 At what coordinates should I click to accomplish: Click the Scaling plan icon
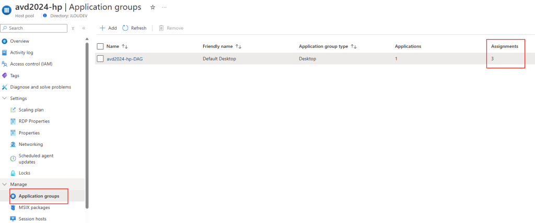[x=13, y=110]
